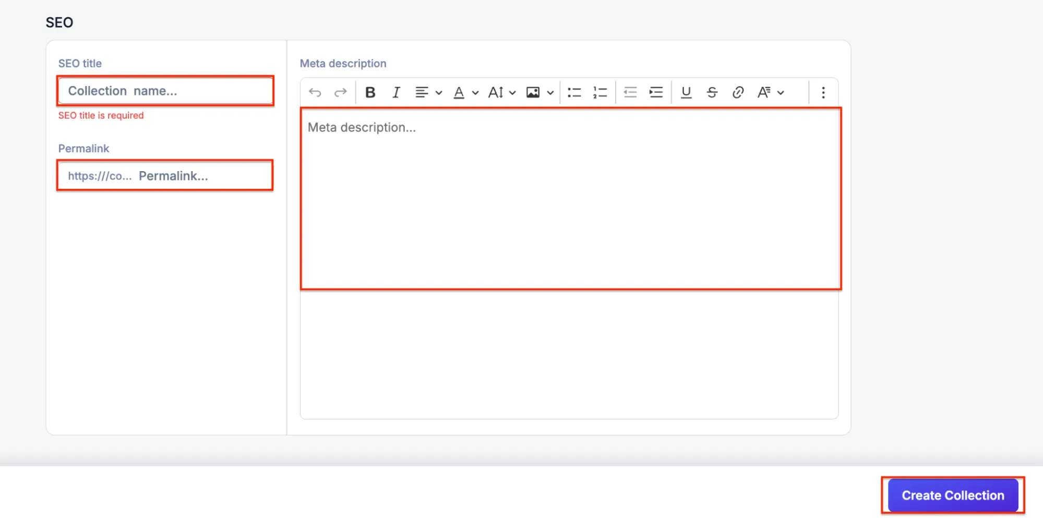Image resolution: width=1043 pixels, height=518 pixels.
Task: Increase indent of the text
Action: tap(656, 93)
